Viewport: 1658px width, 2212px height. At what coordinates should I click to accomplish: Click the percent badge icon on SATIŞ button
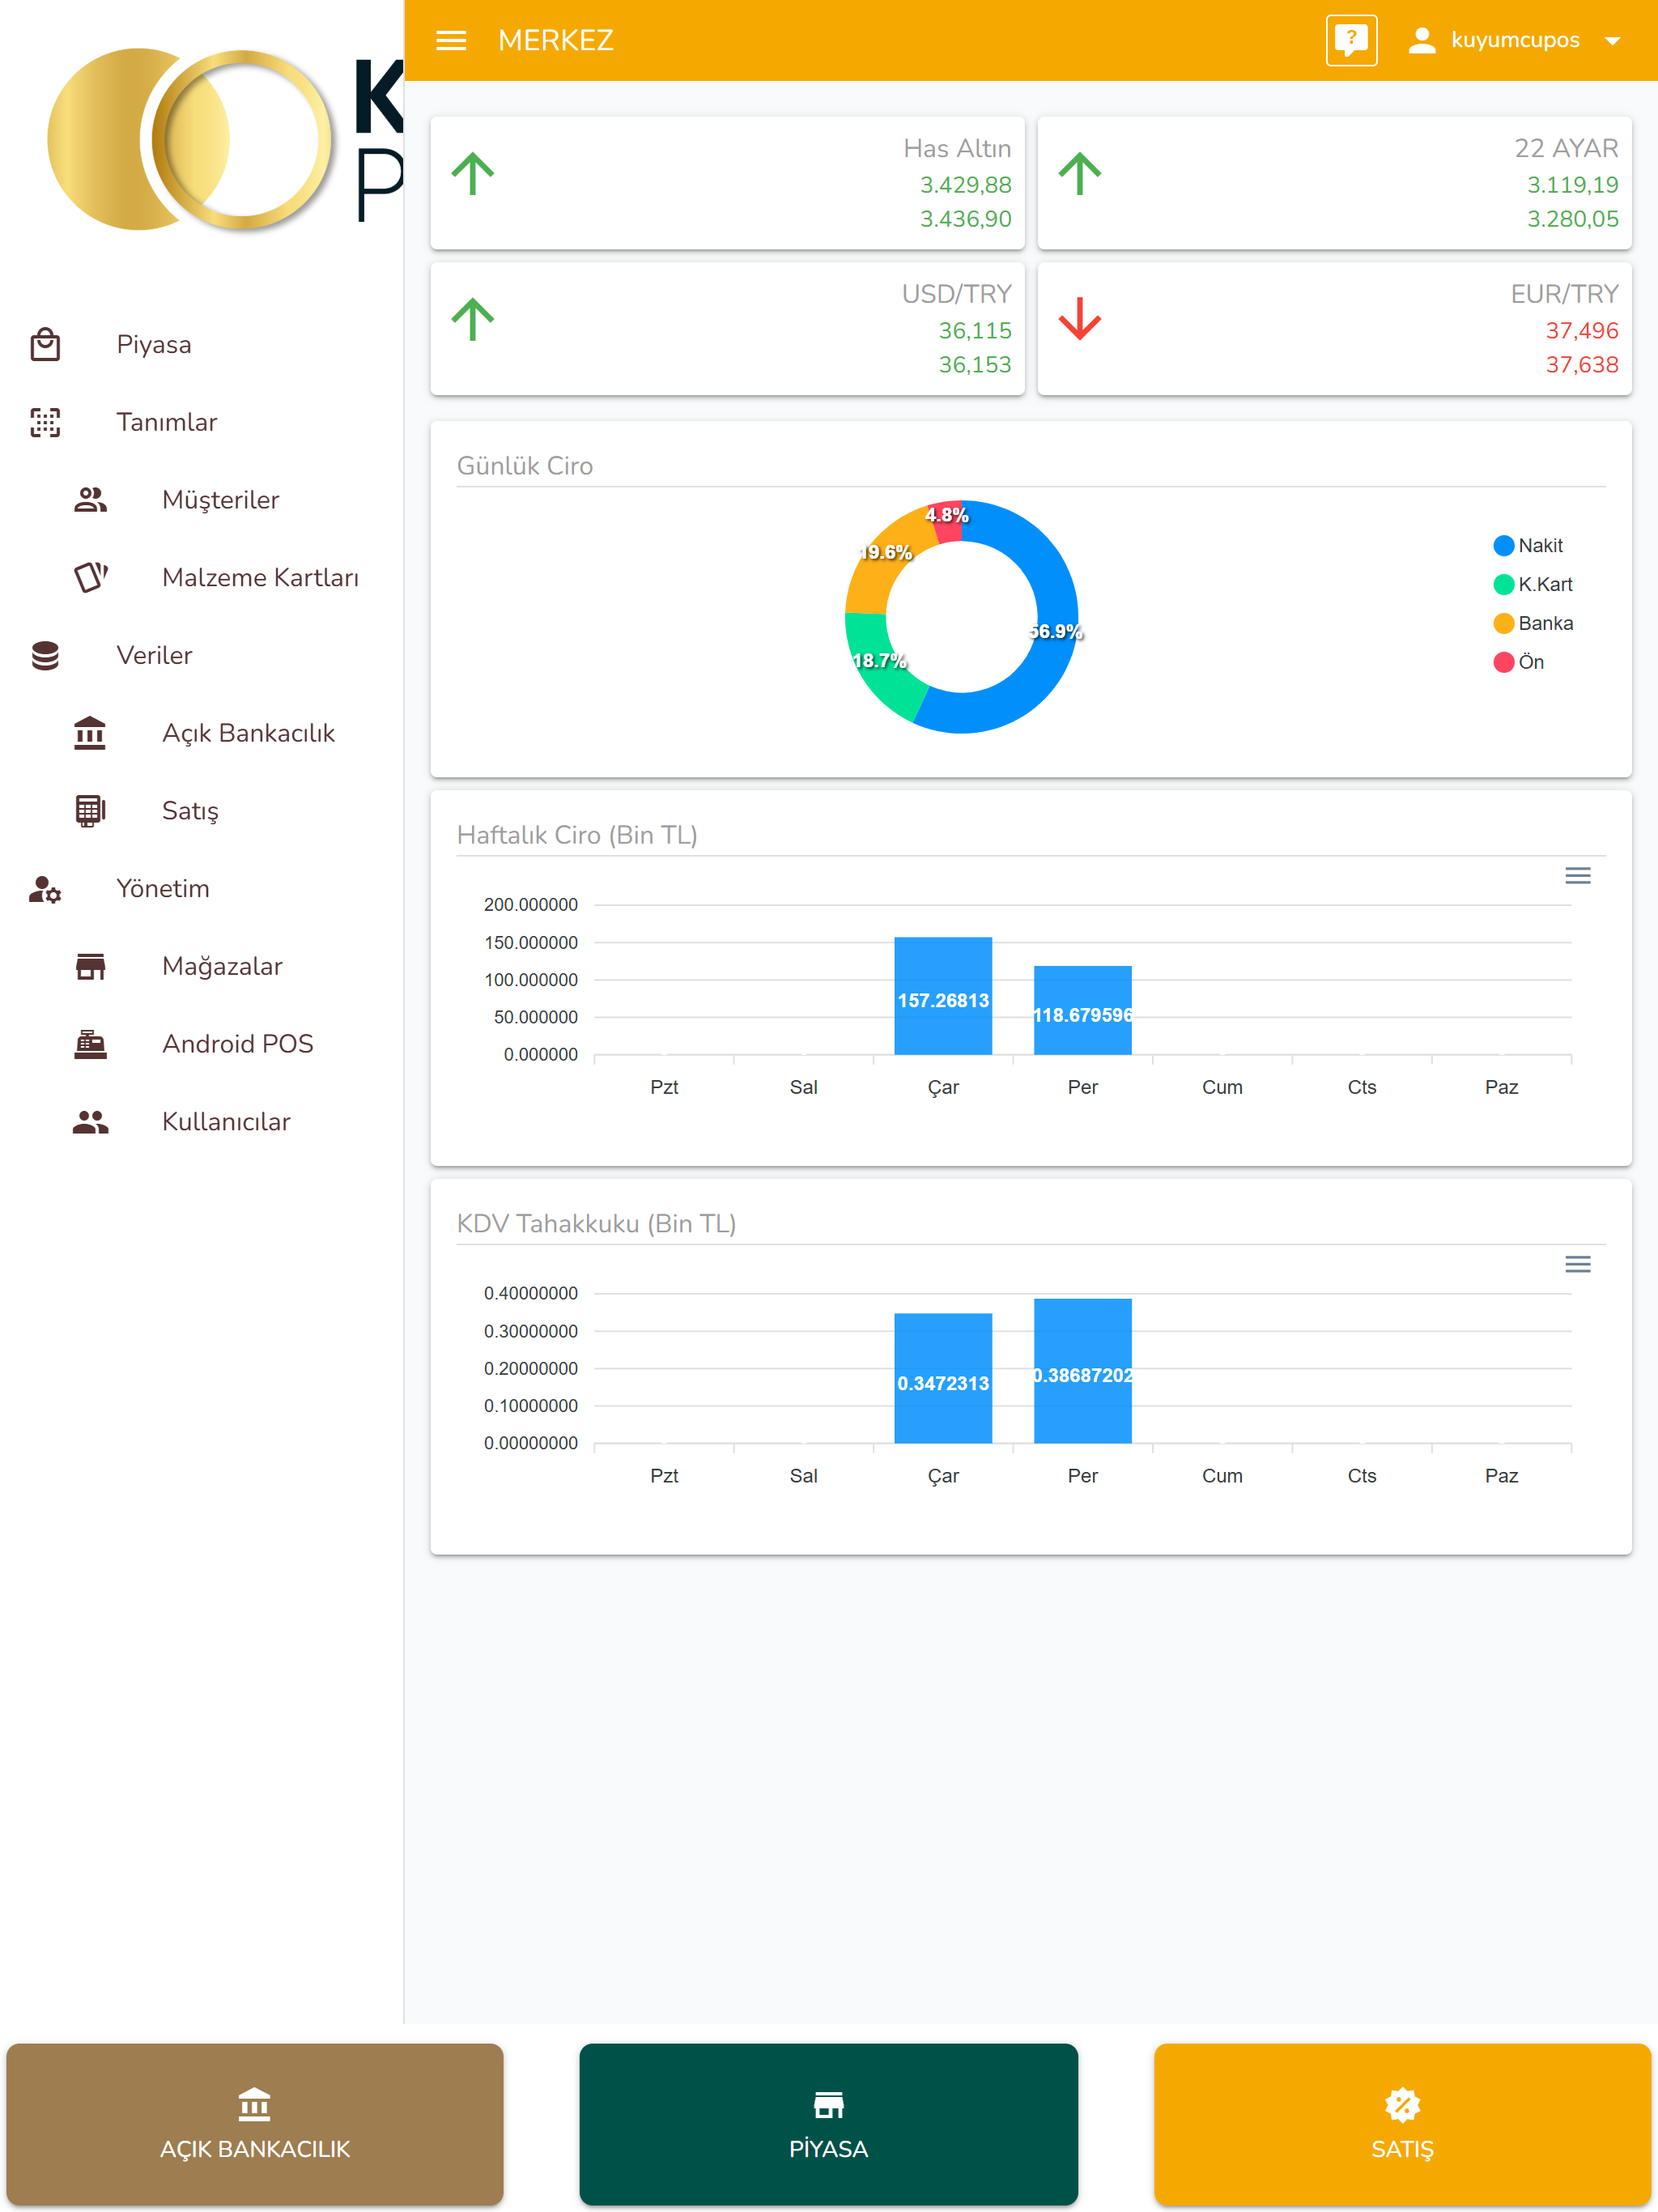1402,2104
